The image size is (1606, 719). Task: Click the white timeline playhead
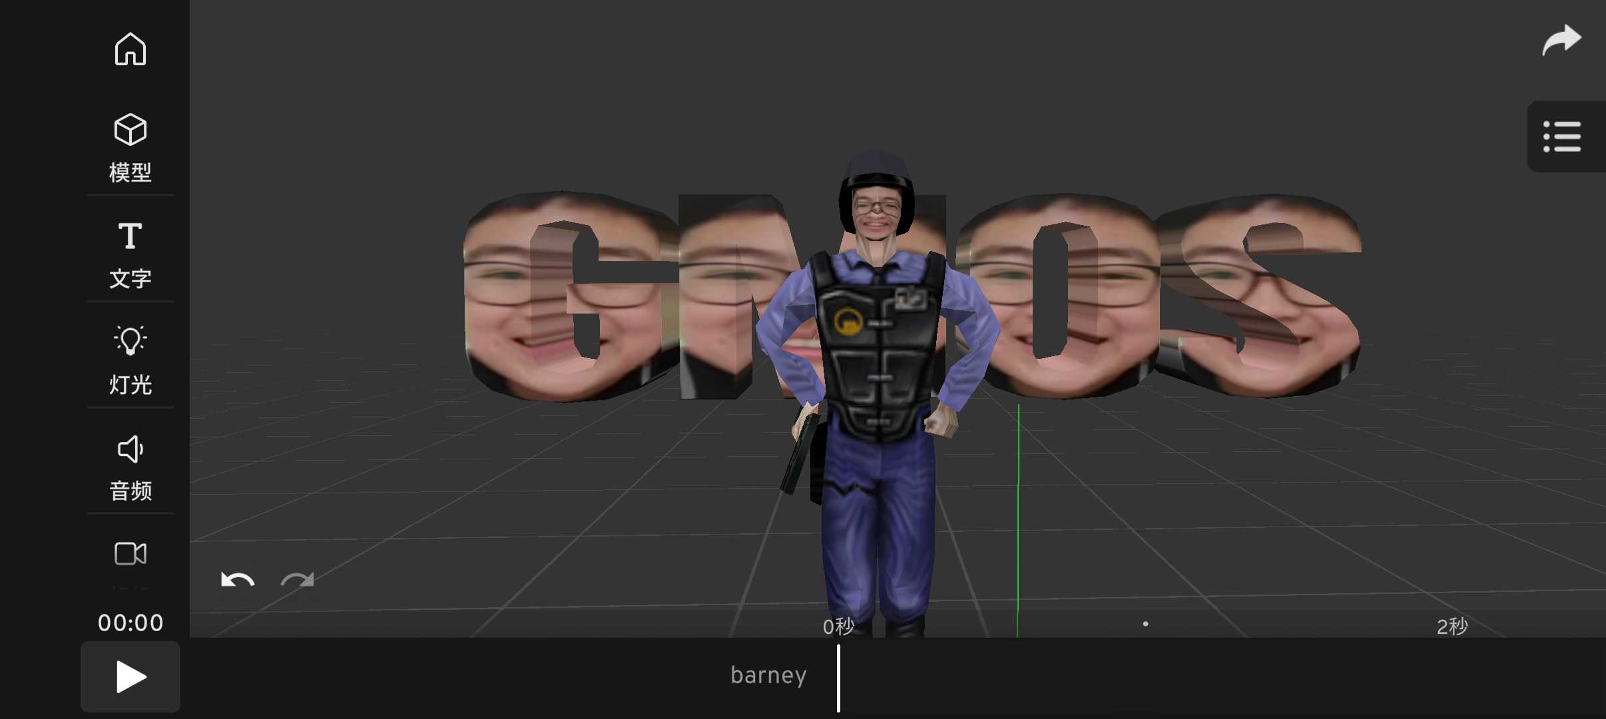coord(838,678)
